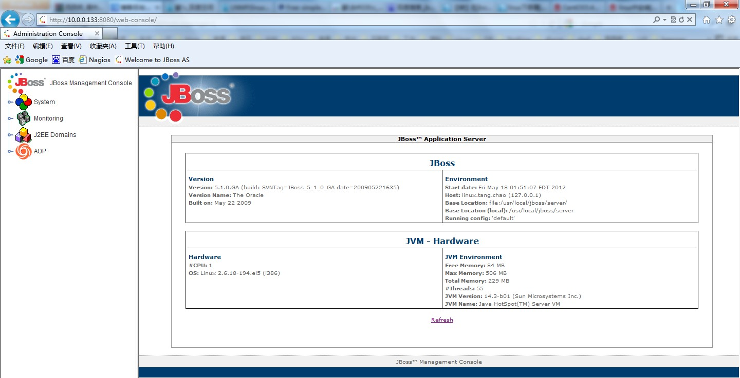Open the 帮助(H) menu
This screenshot has width=740, height=378.
(163, 46)
